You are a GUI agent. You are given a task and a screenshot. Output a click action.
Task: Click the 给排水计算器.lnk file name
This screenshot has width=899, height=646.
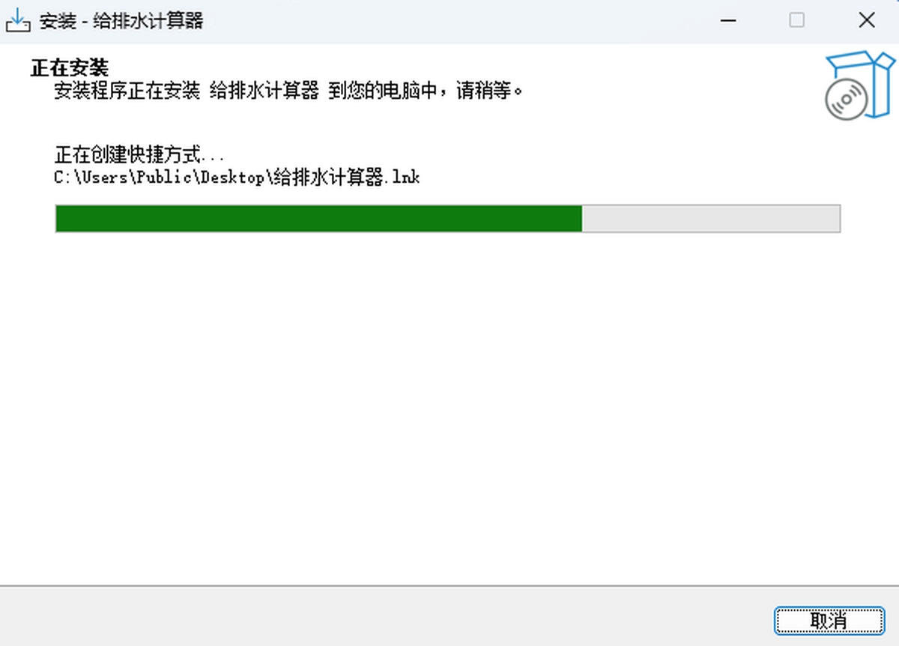click(x=348, y=178)
